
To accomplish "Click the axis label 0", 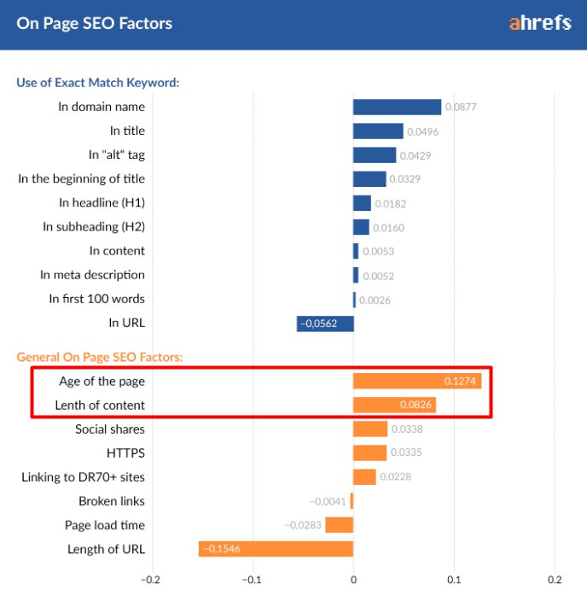I will [x=354, y=580].
